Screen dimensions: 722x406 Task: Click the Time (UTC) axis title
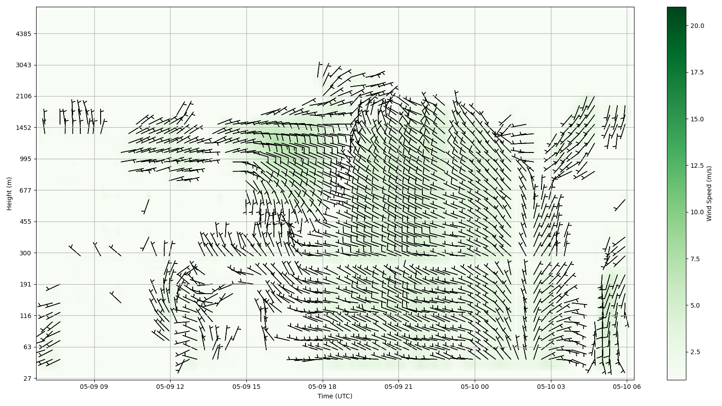tap(335, 396)
